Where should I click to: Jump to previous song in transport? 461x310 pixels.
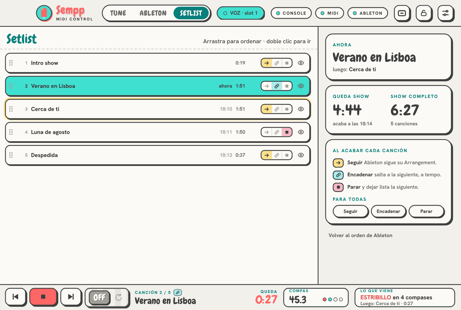16,297
